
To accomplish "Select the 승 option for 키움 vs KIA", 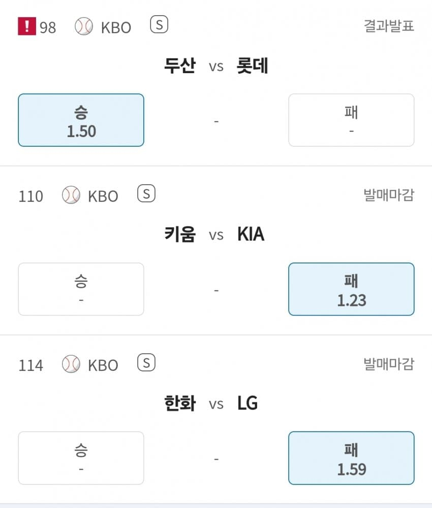I will (x=81, y=289).
